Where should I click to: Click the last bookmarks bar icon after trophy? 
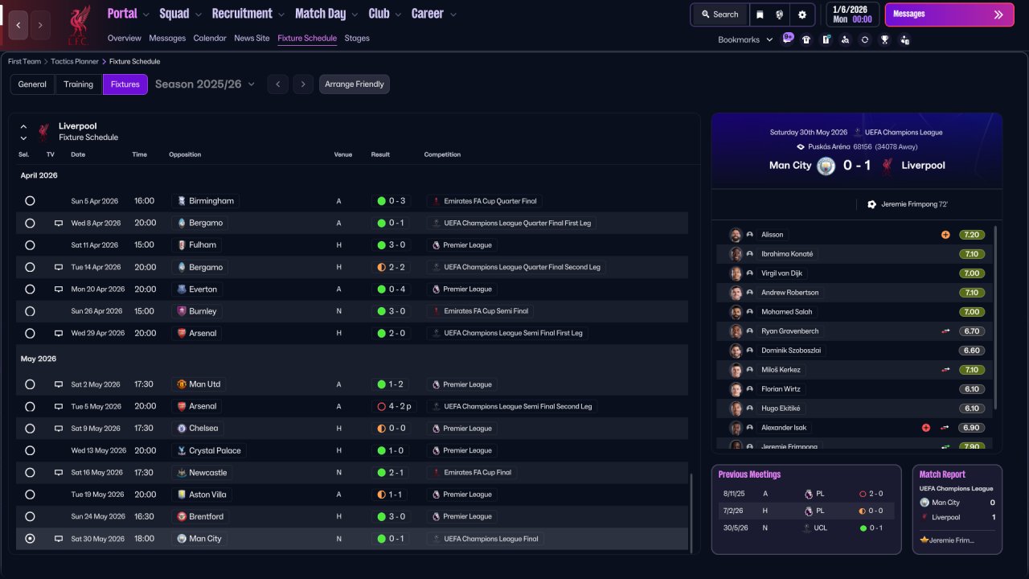click(x=904, y=39)
